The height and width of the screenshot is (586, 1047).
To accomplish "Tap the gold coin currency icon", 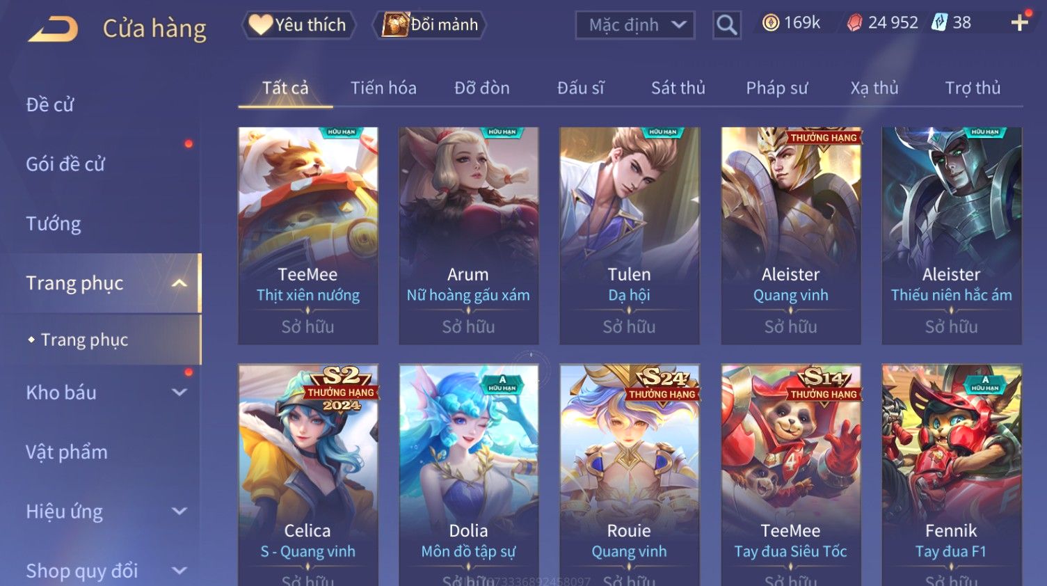I will (770, 23).
